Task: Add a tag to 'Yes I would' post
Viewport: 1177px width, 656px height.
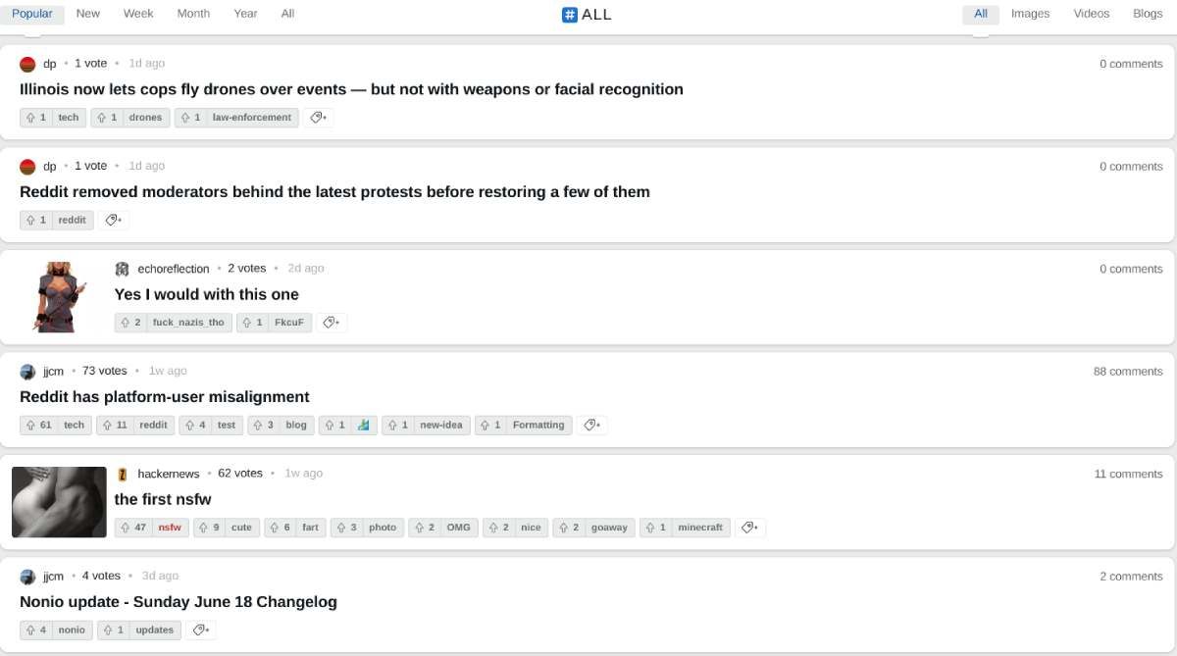Action: pyautogui.click(x=332, y=323)
